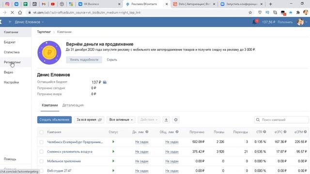The image size is (310, 174).
Task: Open the Снежинск увлажнитель воздуха campaign
Action: pyautogui.click(x=70, y=151)
